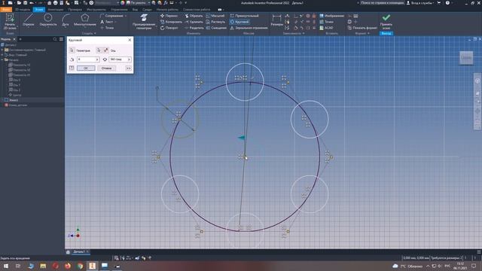Click the browser search icon

(x=55, y=39)
